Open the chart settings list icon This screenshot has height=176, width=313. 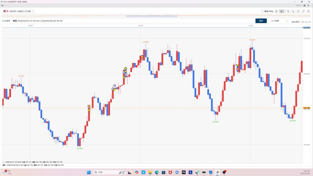276,11
